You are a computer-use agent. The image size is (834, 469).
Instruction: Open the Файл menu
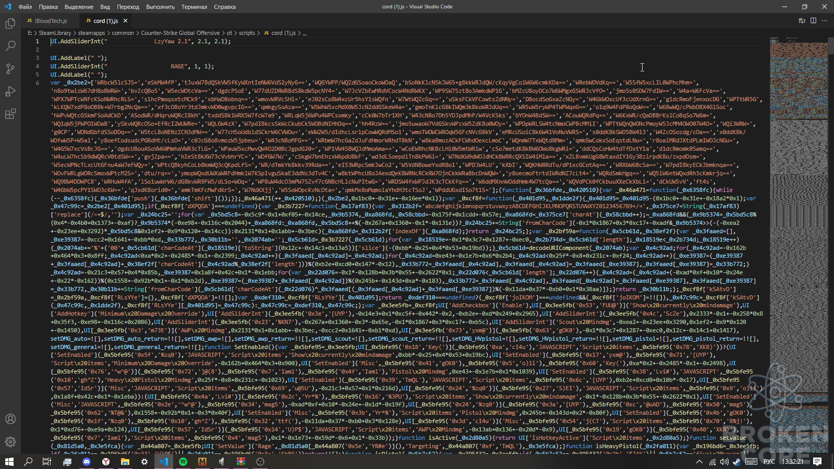click(x=25, y=7)
